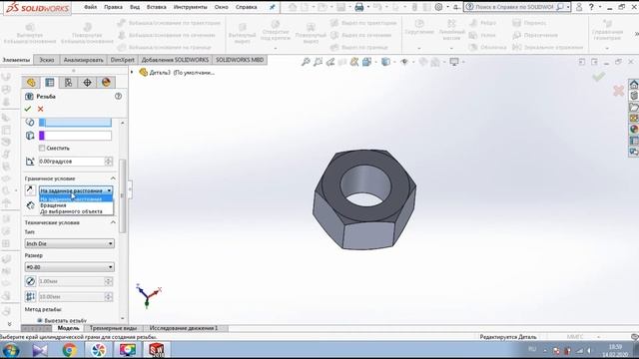Toggle the diameter override button
The width and height of the screenshot is (639, 359).
pos(30,281)
